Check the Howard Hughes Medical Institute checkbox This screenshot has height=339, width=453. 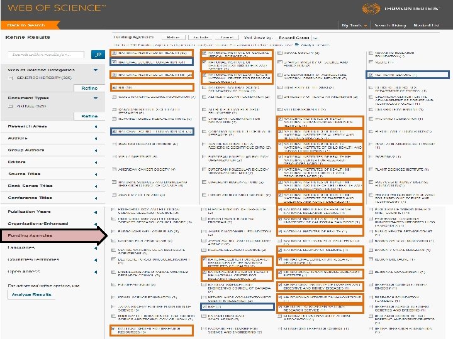(114, 119)
